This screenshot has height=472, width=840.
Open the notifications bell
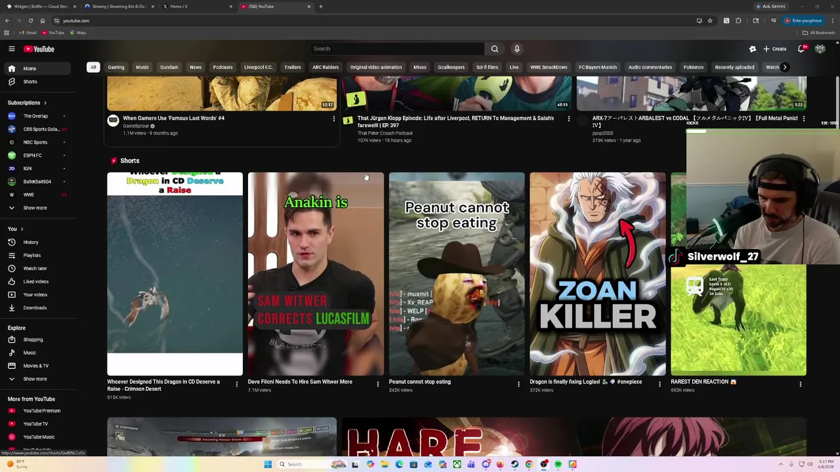point(801,49)
